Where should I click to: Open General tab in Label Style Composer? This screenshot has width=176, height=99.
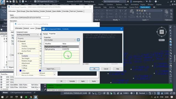26,28
